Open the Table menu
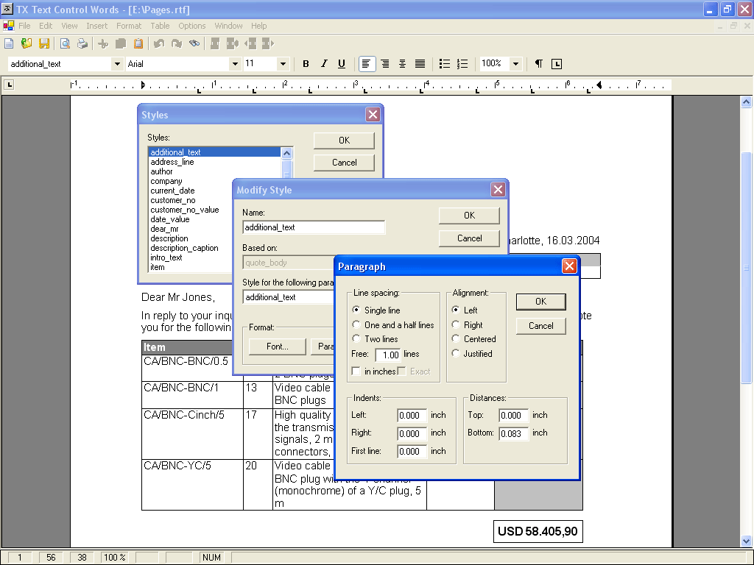 160,26
